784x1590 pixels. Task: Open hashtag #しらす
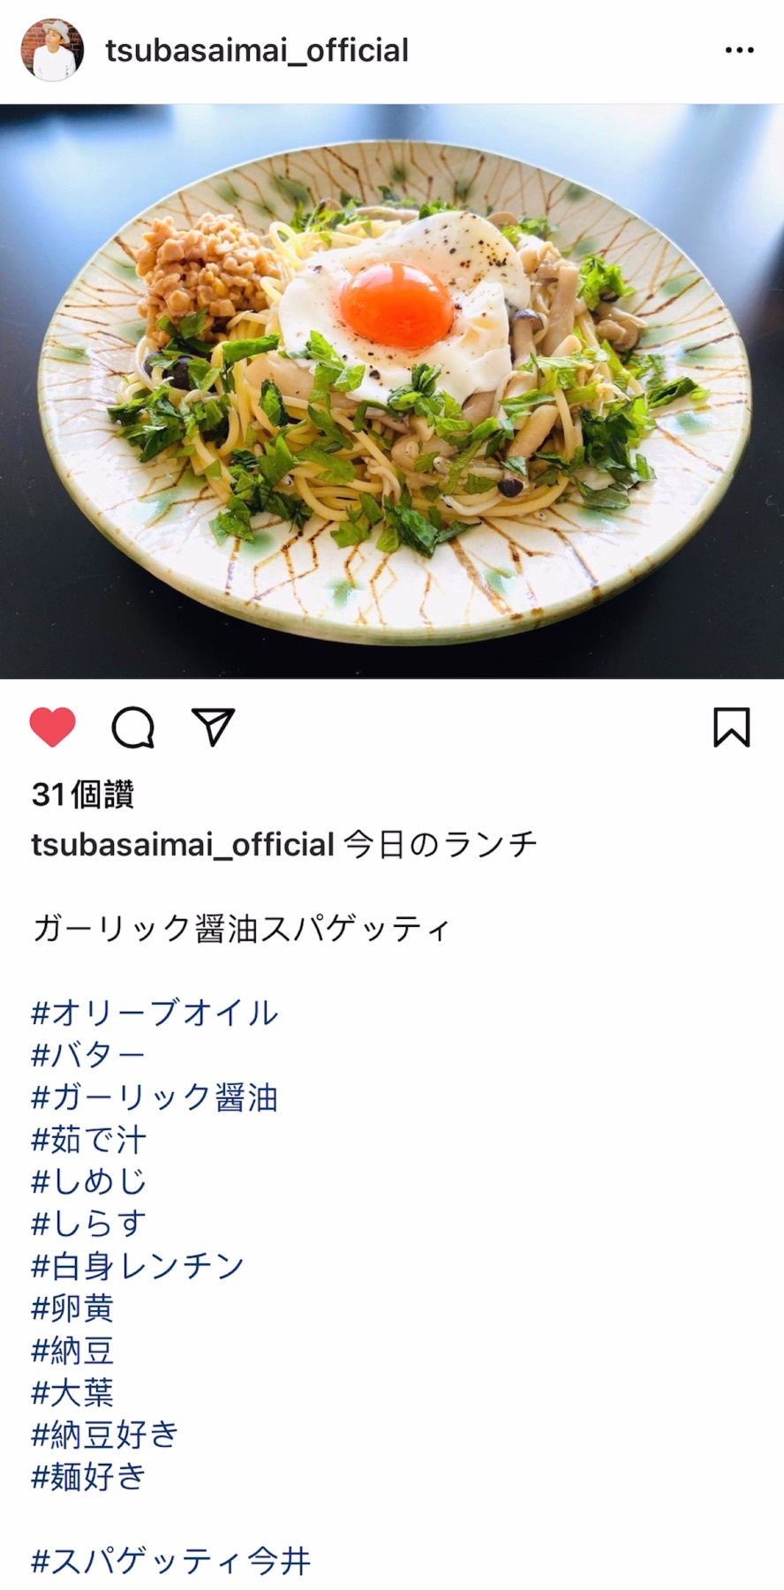point(89,1224)
